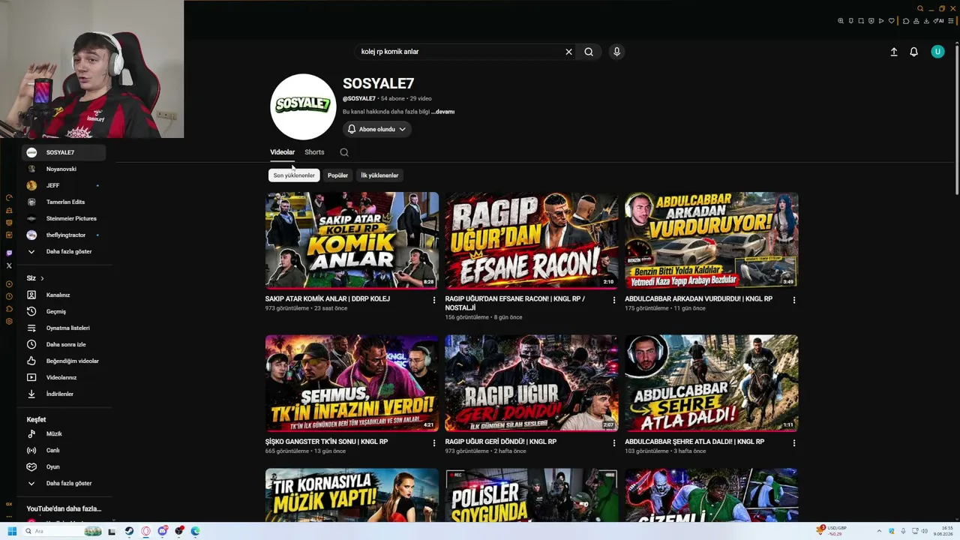
Task: Play the RAGIP UĞUR'DAN EFSANE RACON thumbnail
Action: [x=532, y=240]
